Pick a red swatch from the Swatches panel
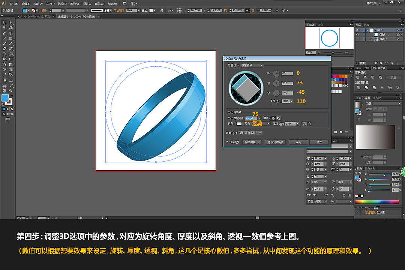The width and height of the screenshot is (405, 270). [337, 76]
